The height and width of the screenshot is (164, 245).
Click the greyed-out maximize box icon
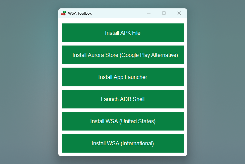coord(164,13)
